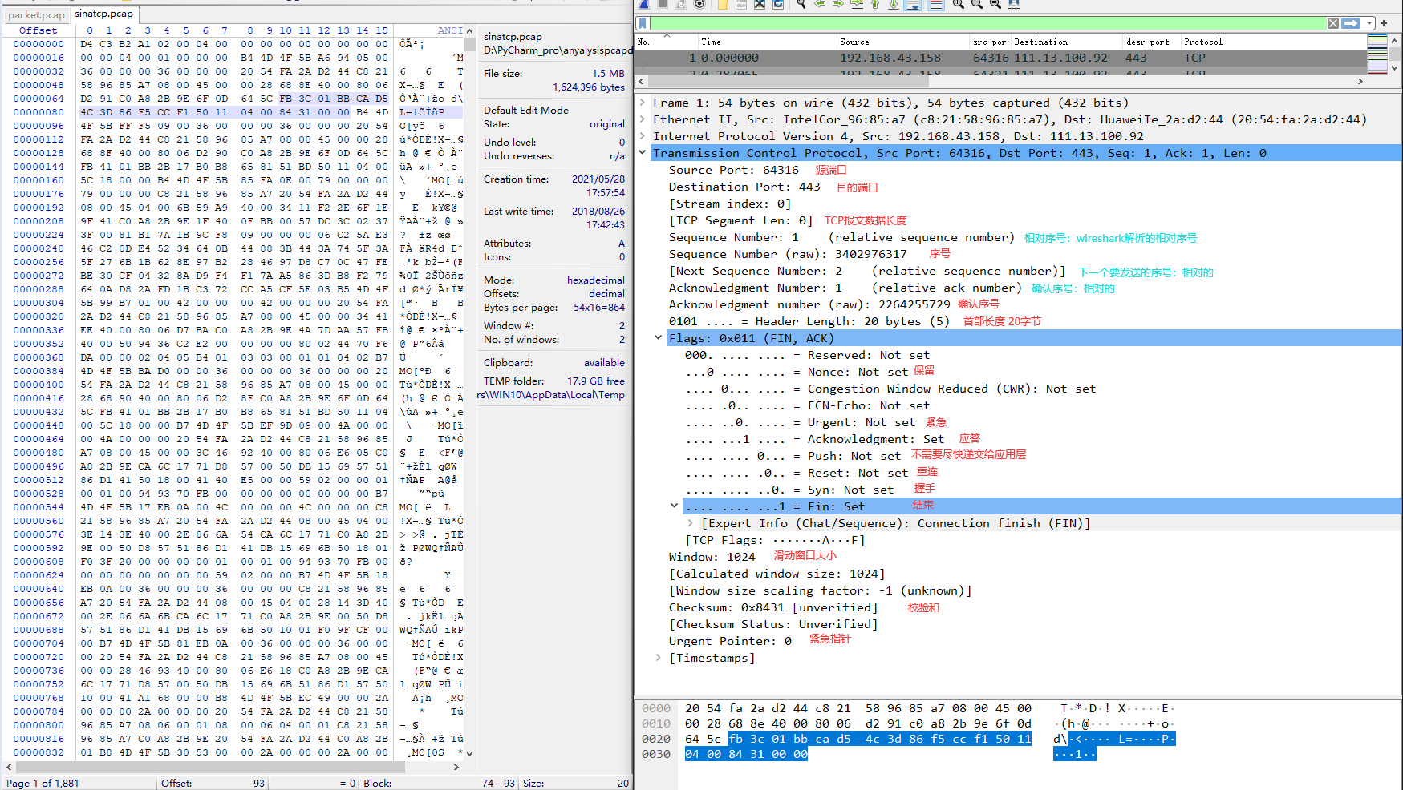1403x790 pixels.
Task: Reset packet text zoom to normal
Action: [x=995, y=4]
